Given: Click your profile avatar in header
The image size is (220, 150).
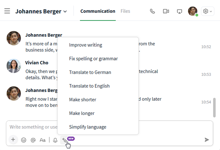Looking at the screenshot, I should pyautogui.click(x=193, y=11).
